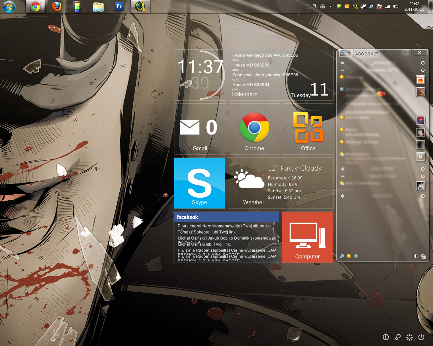Image resolution: width=433 pixels, height=346 pixels.
Task: Click the "12° Partly Cloudy" weather text
Action: pos(295,168)
